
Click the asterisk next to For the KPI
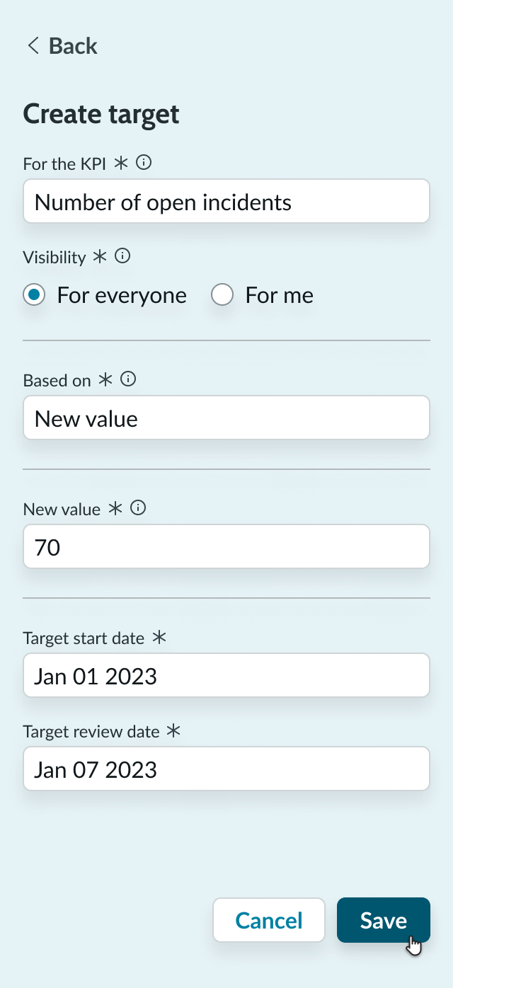coord(120,162)
